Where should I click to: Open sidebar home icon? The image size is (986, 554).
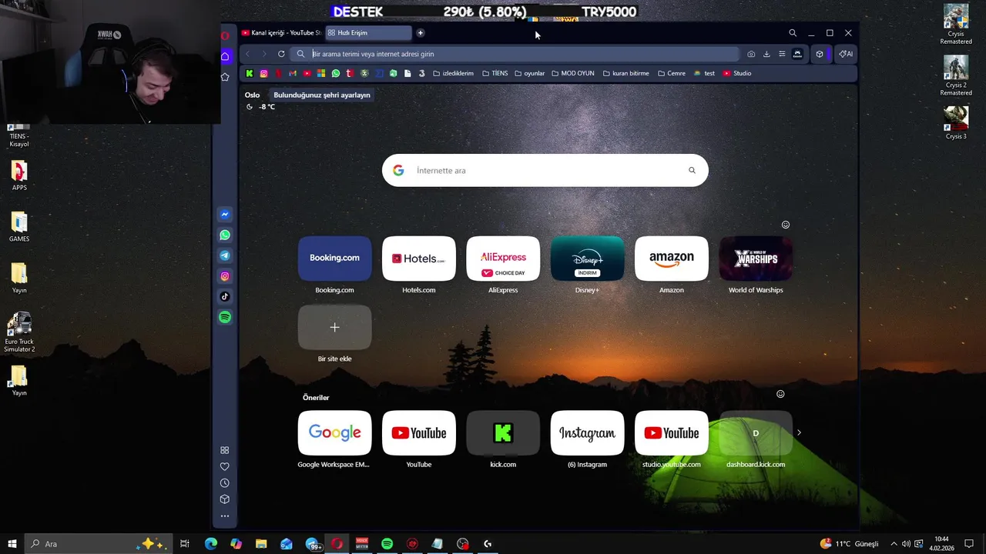click(x=225, y=56)
